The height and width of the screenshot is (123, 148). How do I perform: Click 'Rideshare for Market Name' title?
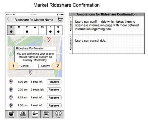click(x=34, y=20)
